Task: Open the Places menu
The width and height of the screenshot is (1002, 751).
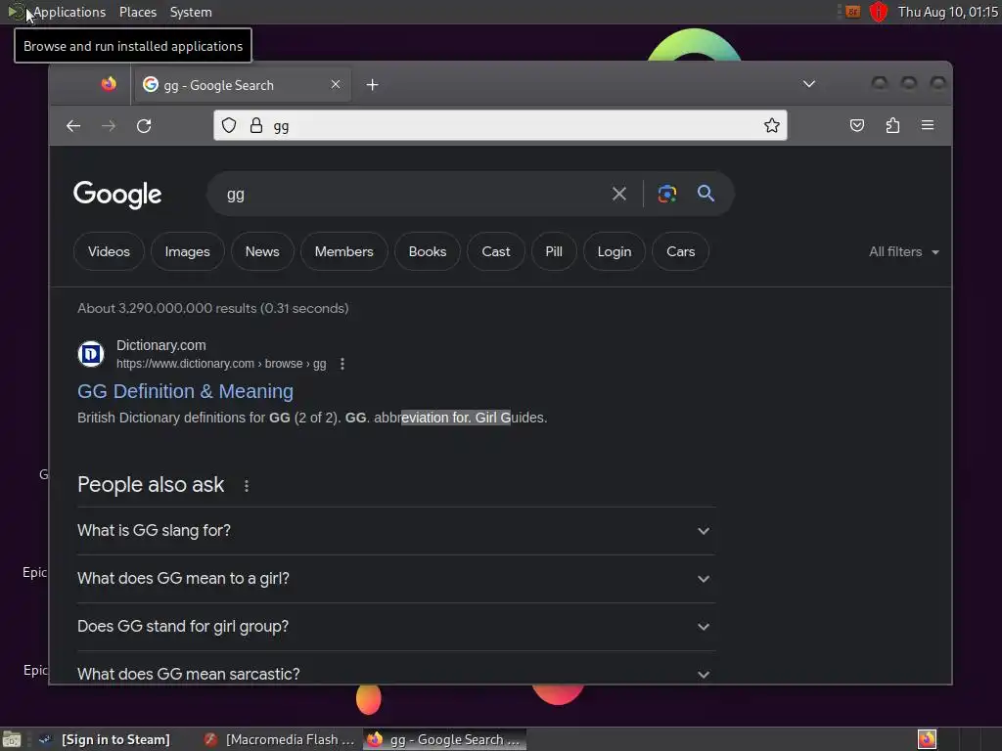Action: coord(138,12)
